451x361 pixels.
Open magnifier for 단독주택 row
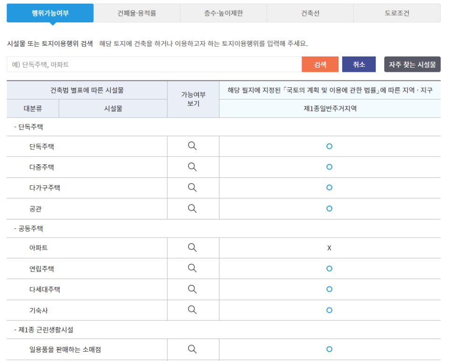(x=192, y=146)
